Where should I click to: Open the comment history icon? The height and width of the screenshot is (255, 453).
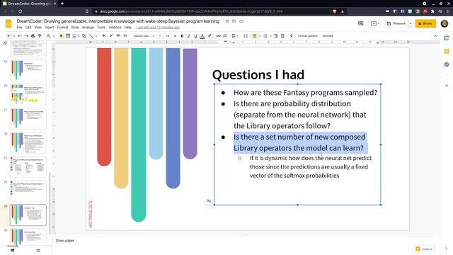360,23
